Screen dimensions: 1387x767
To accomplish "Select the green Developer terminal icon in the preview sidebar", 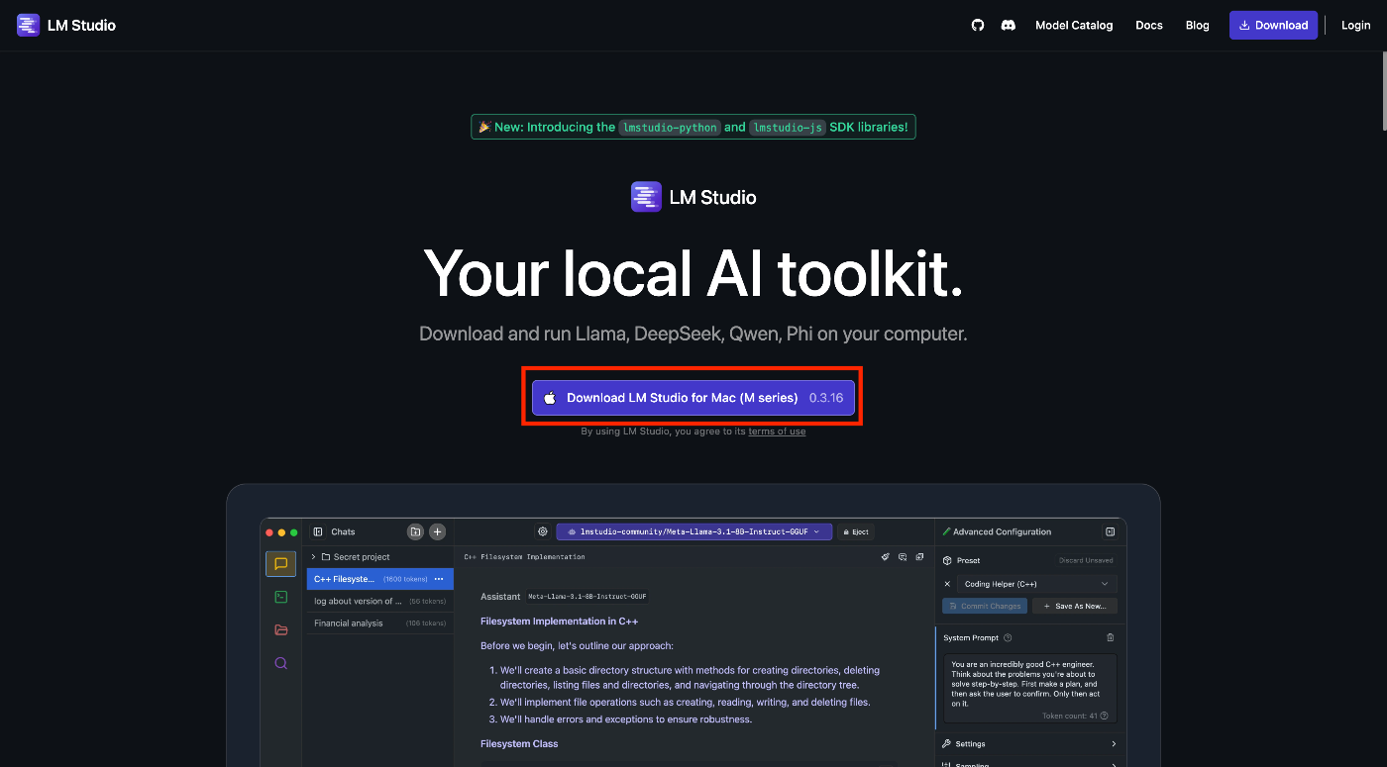I will (280, 597).
